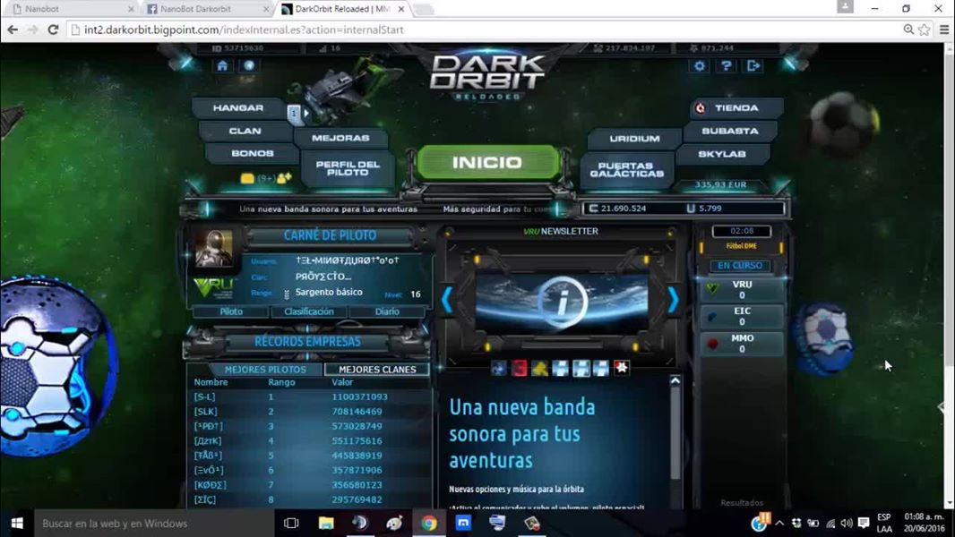This screenshot has height=537, width=955.
Task: Click the EIC company score row
Action: pos(742,316)
